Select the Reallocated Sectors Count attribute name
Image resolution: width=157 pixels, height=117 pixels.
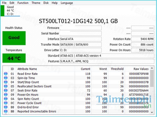[x=34, y=86]
